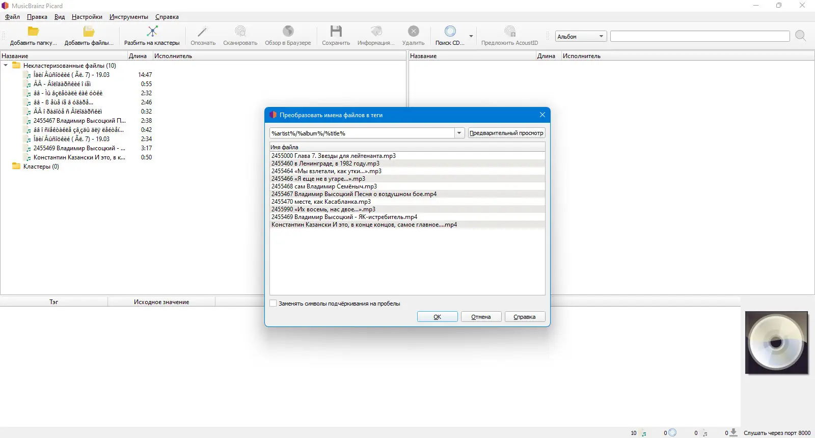This screenshot has height=438, width=815.
Task: Select row '2455470 месте, как Касабланка.mp3'
Action: [407, 202]
